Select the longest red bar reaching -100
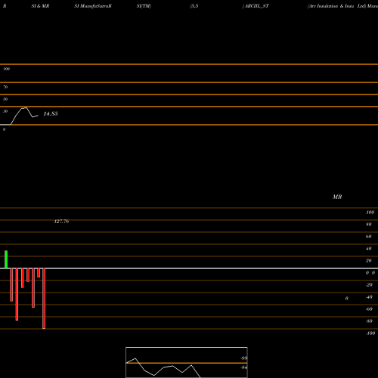Image resolution: width=378 pixels, height=378 pixels. click(x=44, y=299)
